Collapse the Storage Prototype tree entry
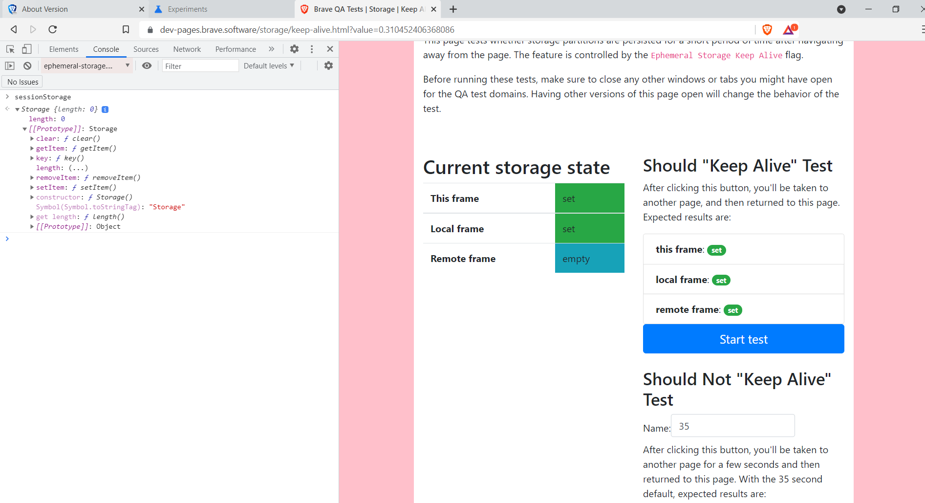The width and height of the screenshot is (925, 503). coord(24,129)
